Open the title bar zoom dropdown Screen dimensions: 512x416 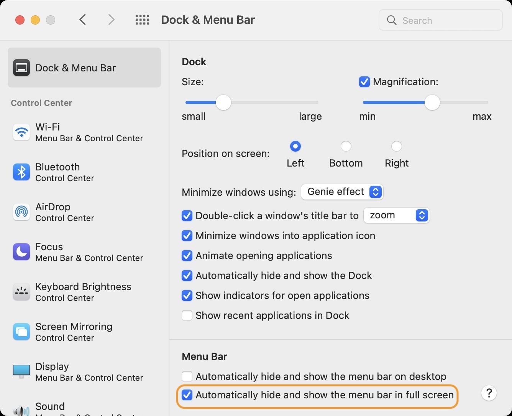[396, 215]
